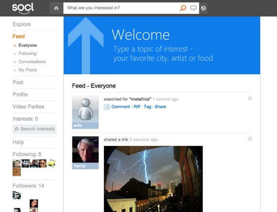The height and width of the screenshot is (212, 277).
Task: Click "metallica" search term in sofia's post
Action: (140, 99)
